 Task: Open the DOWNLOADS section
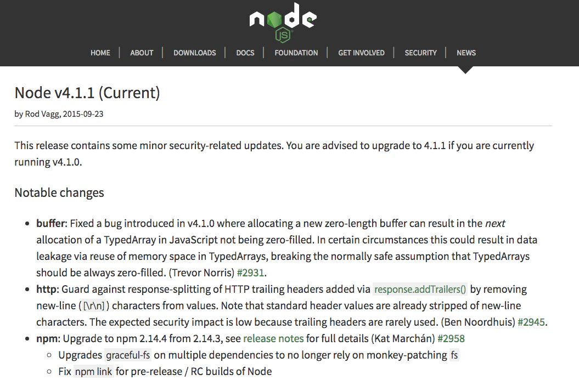[195, 53]
